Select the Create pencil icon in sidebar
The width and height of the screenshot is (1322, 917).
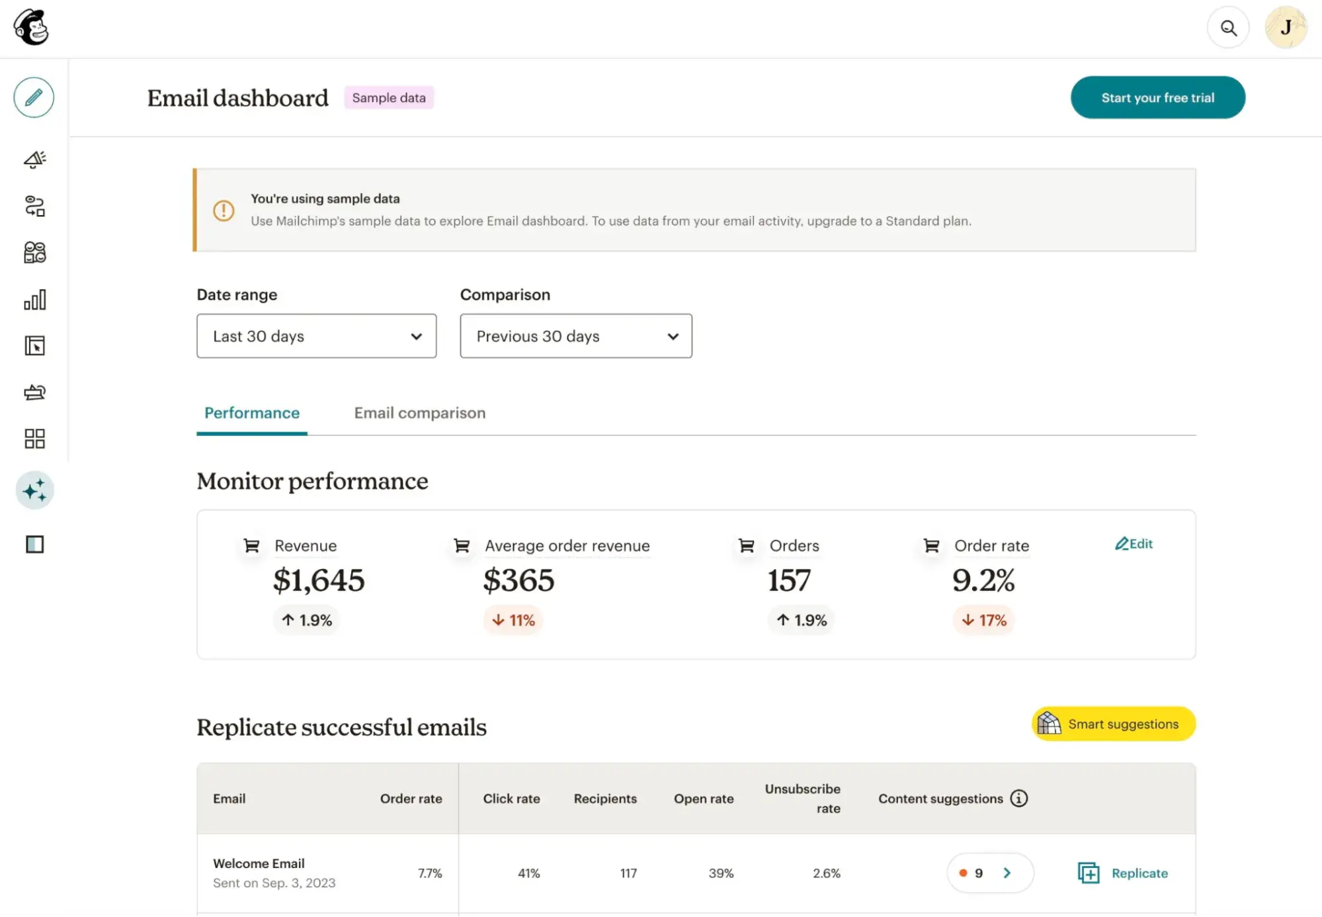tap(33, 97)
